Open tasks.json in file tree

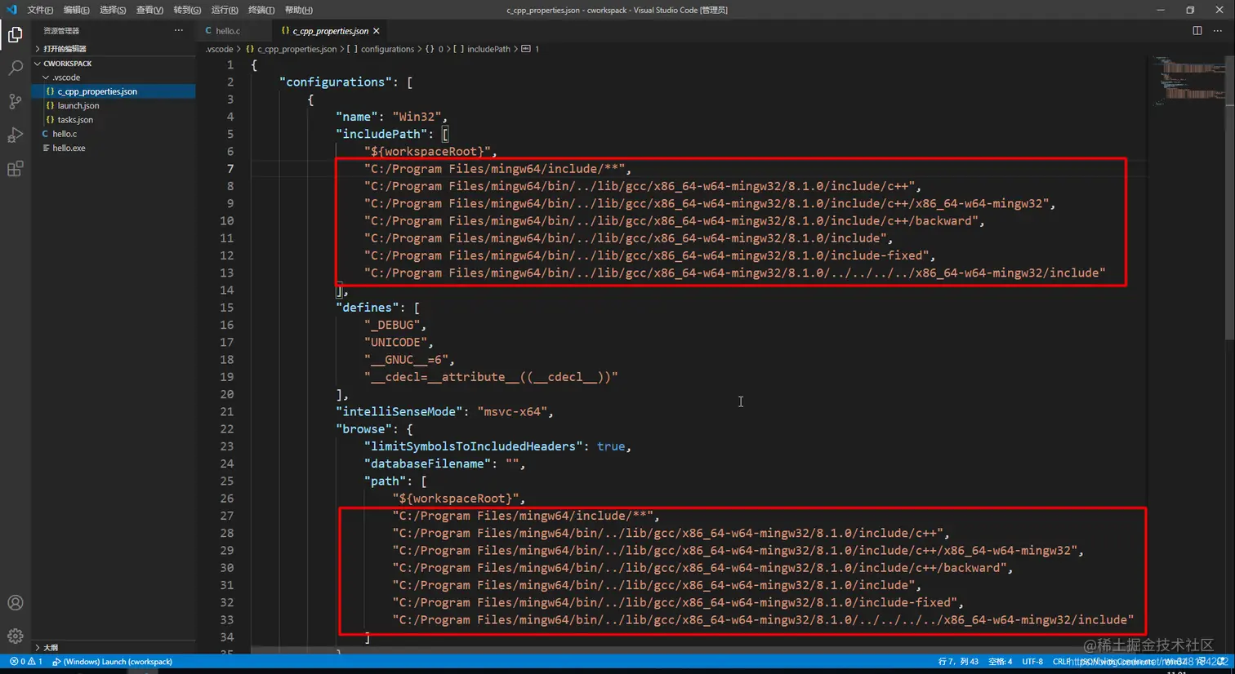click(113, 120)
